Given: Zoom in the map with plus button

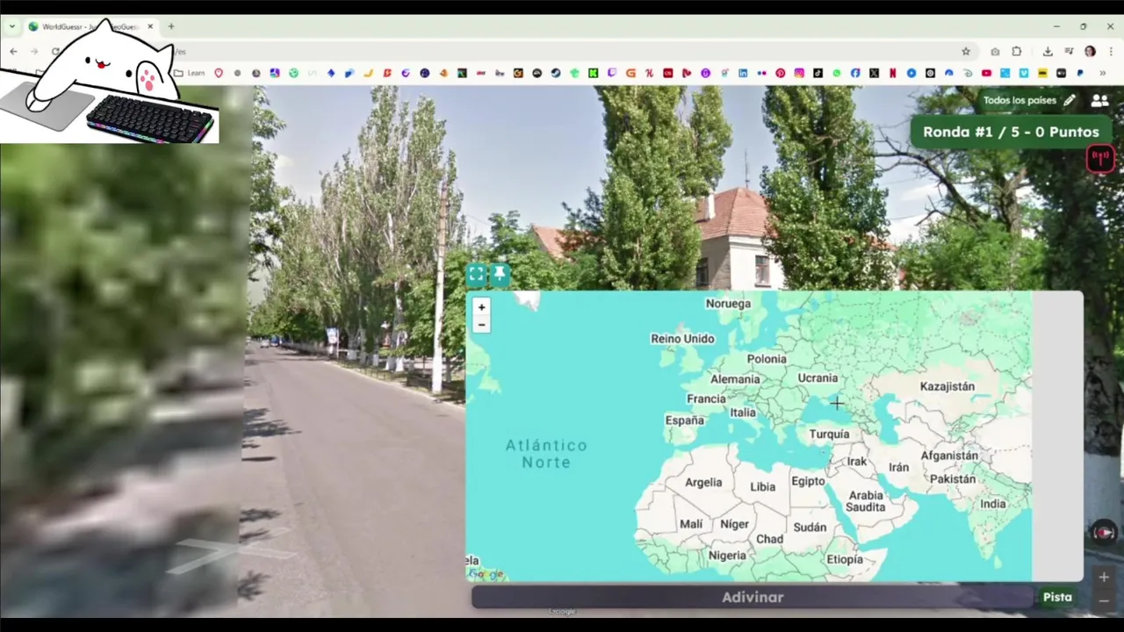Looking at the screenshot, I should 481,307.
